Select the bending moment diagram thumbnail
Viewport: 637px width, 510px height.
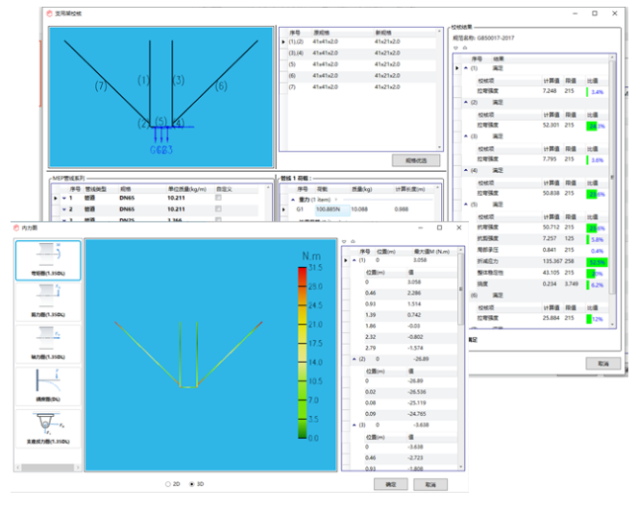46,260
